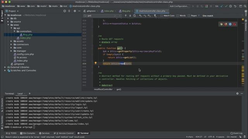Click modRestController breadcrumb below the editor

103,89
